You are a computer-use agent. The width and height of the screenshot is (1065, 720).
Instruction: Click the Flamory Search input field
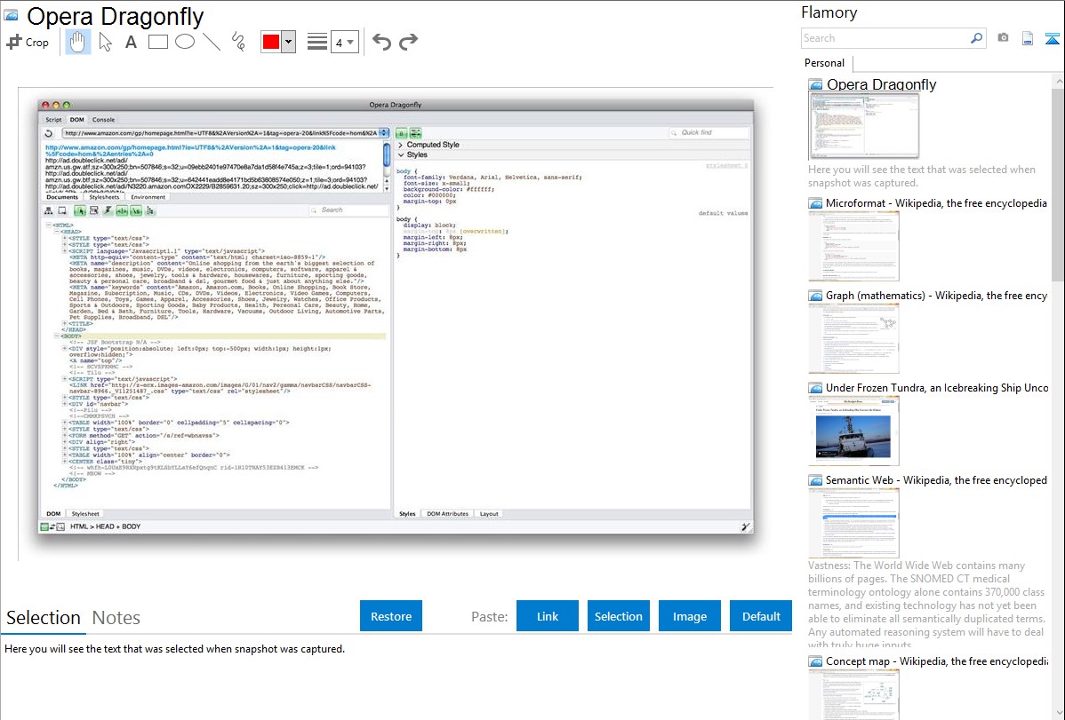[885, 38]
